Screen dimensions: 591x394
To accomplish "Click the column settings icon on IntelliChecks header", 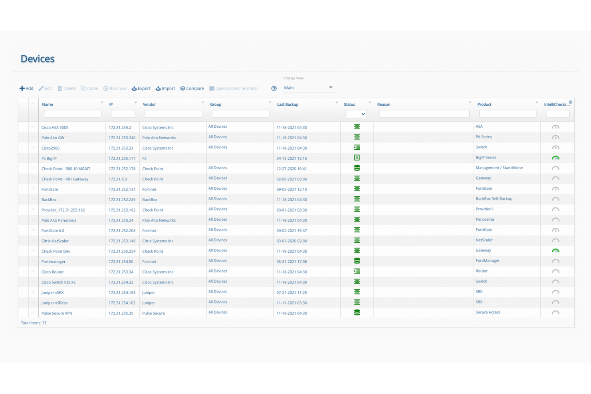I will tap(571, 103).
